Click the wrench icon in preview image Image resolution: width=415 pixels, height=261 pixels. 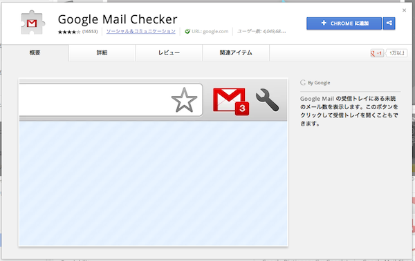267,100
